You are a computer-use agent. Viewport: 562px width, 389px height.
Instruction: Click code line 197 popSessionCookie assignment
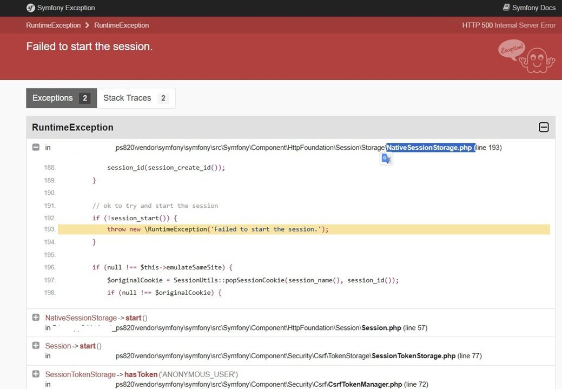tap(253, 280)
